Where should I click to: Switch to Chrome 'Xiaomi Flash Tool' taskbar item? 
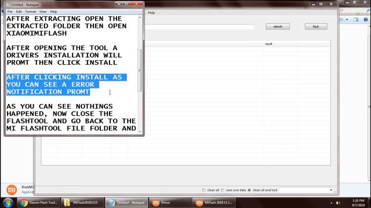[x=39, y=203]
